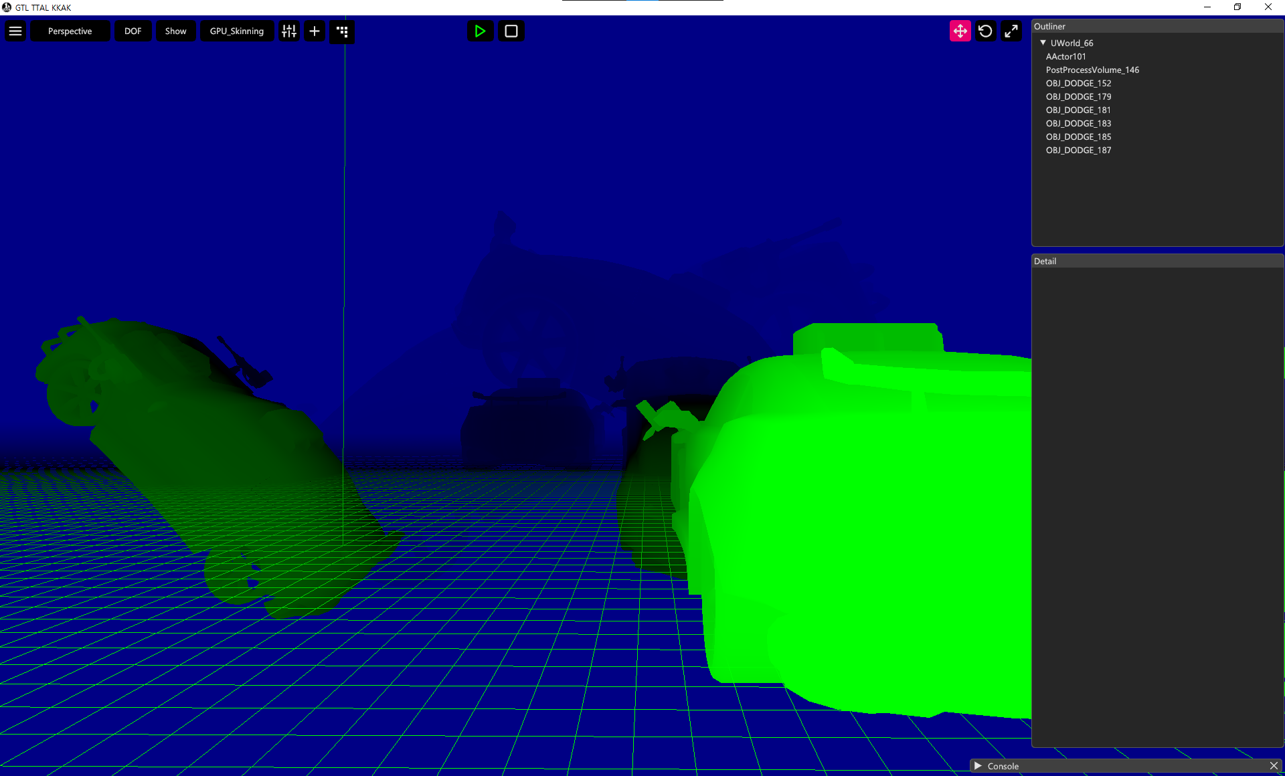This screenshot has width=1285, height=776.
Task: Select the pink translate gizmo tool
Action: (x=960, y=31)
